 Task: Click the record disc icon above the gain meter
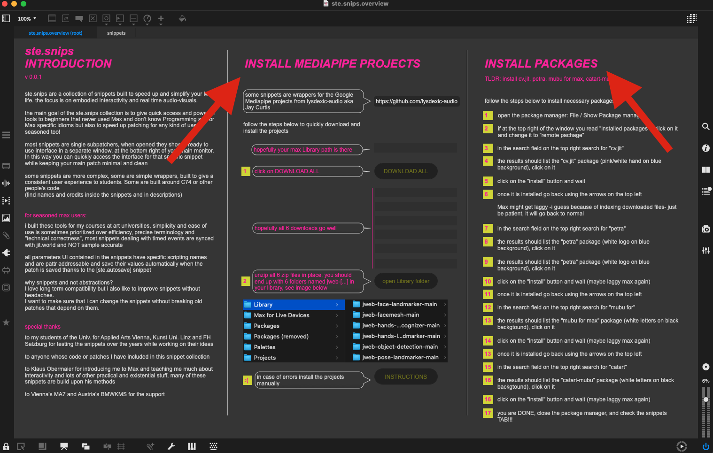(705, 367)
